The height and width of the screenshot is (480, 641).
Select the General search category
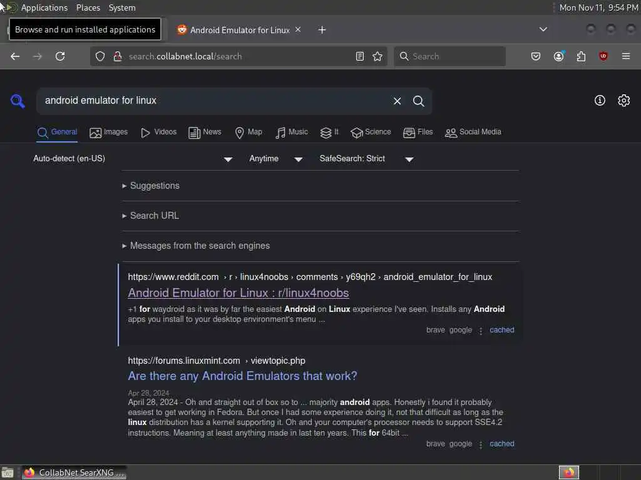(57, 132)
